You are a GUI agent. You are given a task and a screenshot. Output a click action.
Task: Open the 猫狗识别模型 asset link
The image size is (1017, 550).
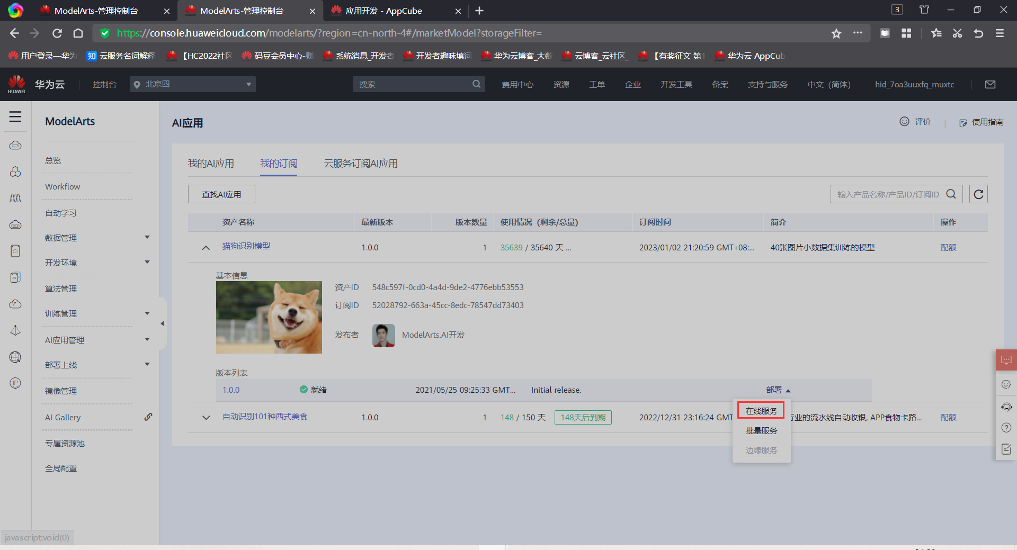point(246,246)
